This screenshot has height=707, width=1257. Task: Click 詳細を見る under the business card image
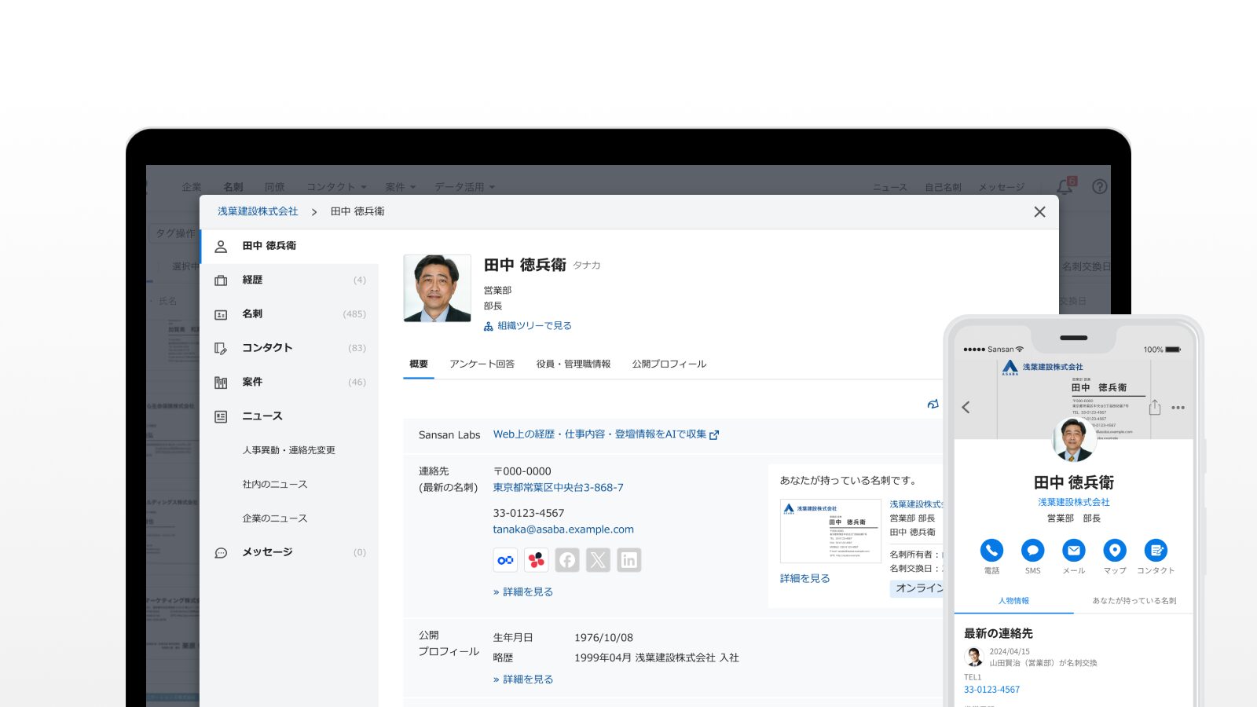804,579
